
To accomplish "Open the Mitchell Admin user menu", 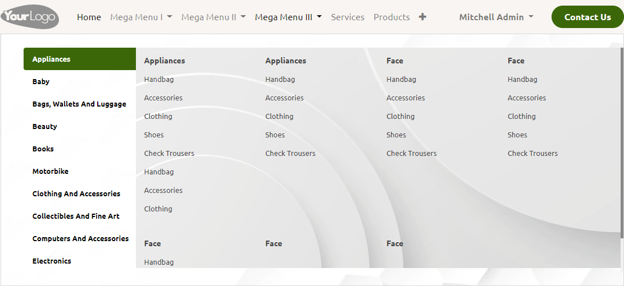I will pyautogui.click(x=496, y=17).
